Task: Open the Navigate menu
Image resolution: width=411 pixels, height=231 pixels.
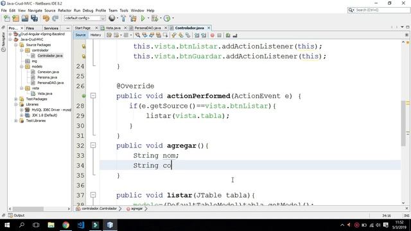Action: tap(35, 10)
